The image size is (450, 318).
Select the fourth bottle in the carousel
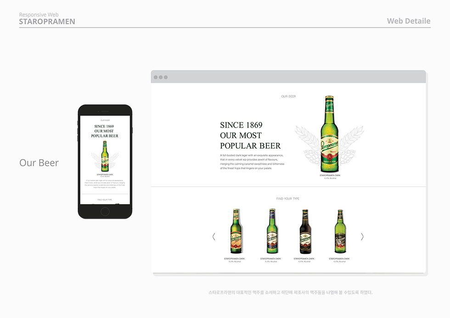[340, 232]
